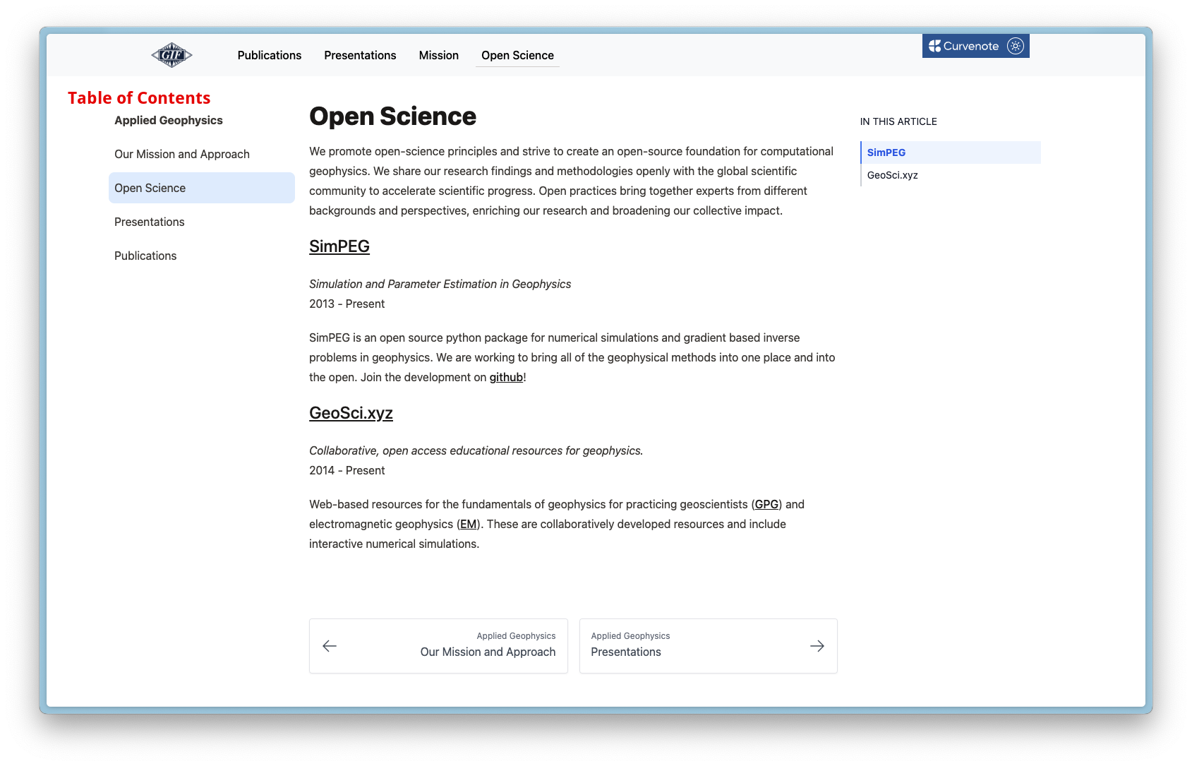Screen dimensions: 1192x766
Task: Select Open Science tab in top navigation
Action: point(517,55)
